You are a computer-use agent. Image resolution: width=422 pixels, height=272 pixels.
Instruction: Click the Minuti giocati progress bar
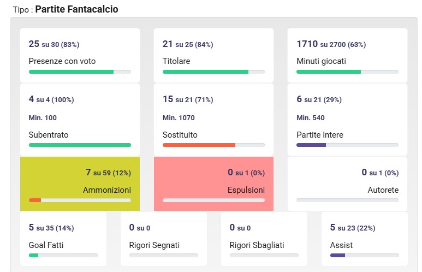click(x=347, y=72)
